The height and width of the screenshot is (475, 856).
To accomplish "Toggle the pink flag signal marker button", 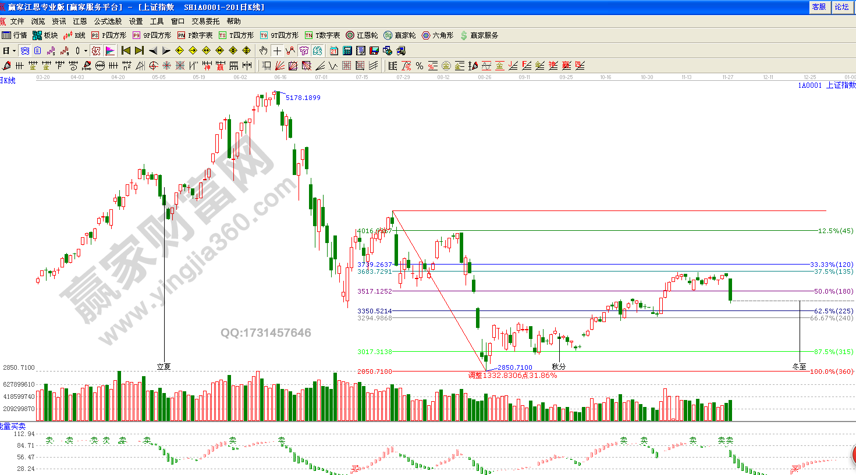I will pyautogui.click(x=110, y=51).
